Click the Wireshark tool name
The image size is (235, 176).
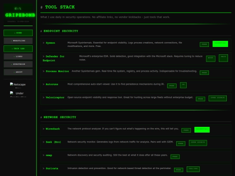tap(53, 129)
